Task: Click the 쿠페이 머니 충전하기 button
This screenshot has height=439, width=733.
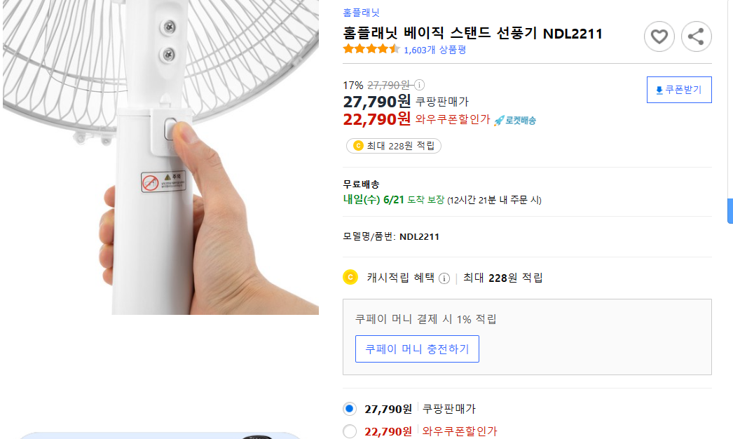Action: click(417, 349)
